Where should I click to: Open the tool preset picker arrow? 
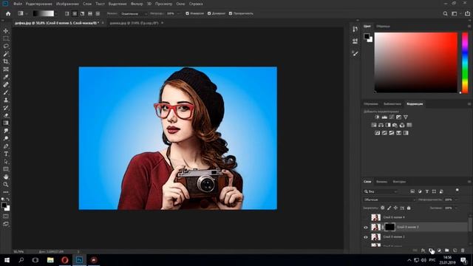pos(27,13)
